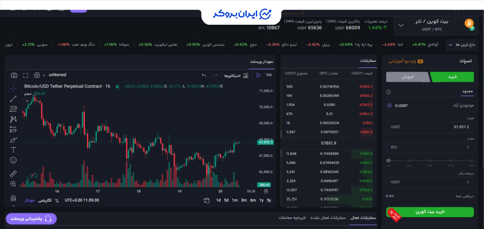The width and height of the screenshot is (484, 229).
Task: Expand the بیت کوین / تتر pair dropdown
Action: (401, 25)
